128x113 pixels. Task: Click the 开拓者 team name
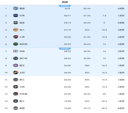point(23,94)
